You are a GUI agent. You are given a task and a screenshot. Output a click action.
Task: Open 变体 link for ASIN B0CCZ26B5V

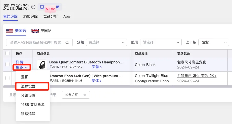point(97,67)
